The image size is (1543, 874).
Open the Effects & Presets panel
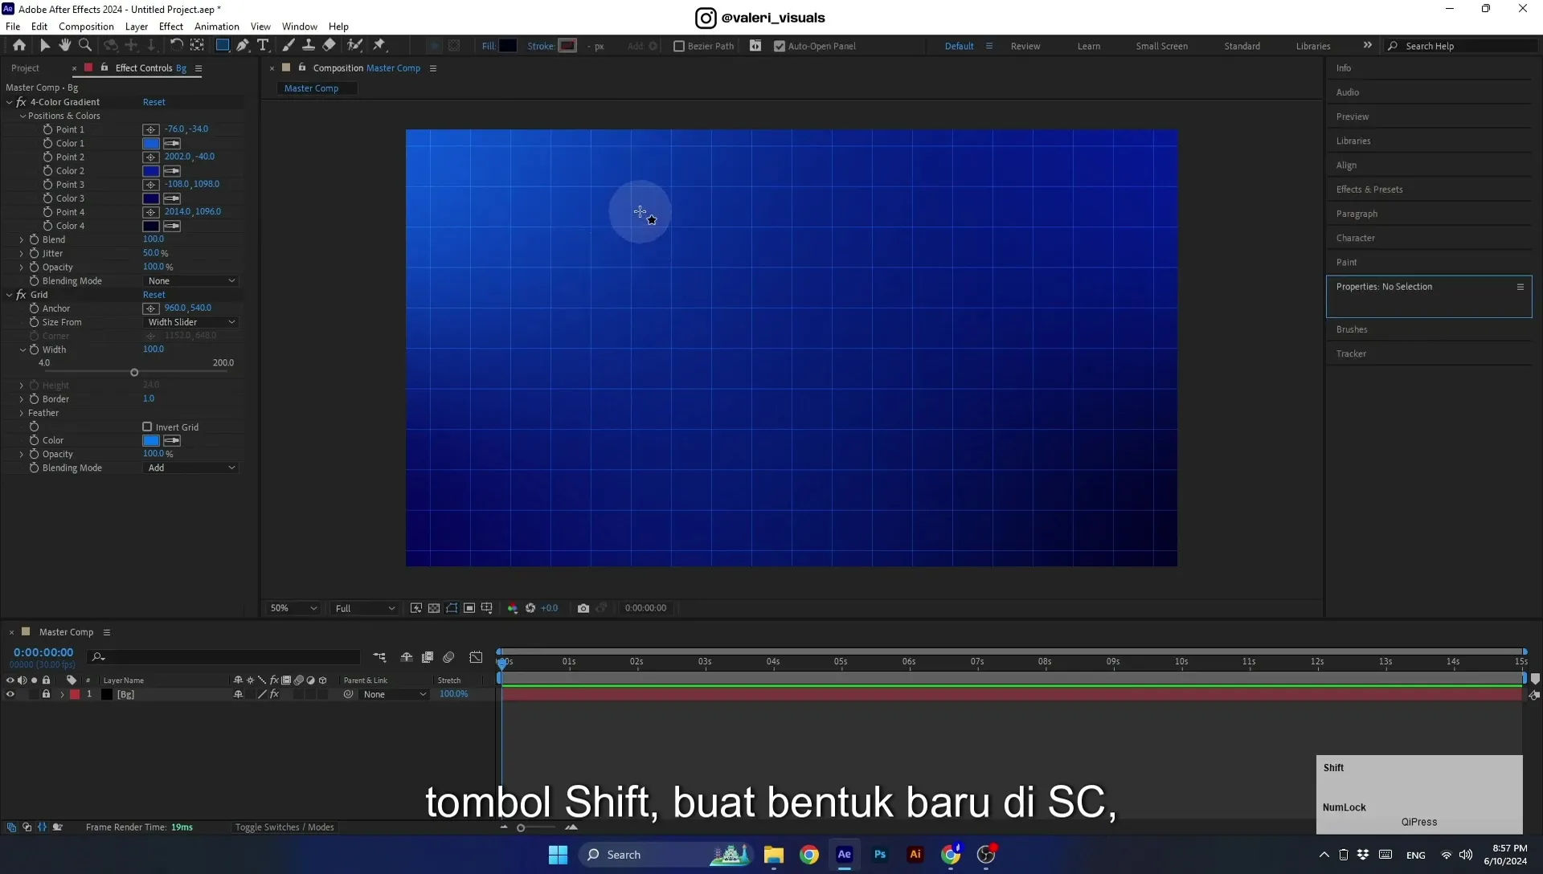click(1369, 190)
